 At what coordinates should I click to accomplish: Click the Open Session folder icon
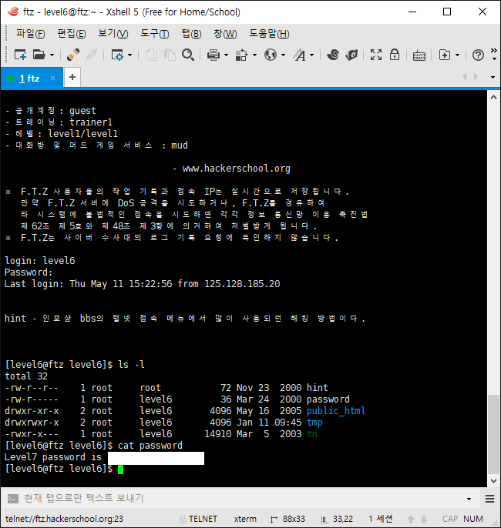(39, 55)
